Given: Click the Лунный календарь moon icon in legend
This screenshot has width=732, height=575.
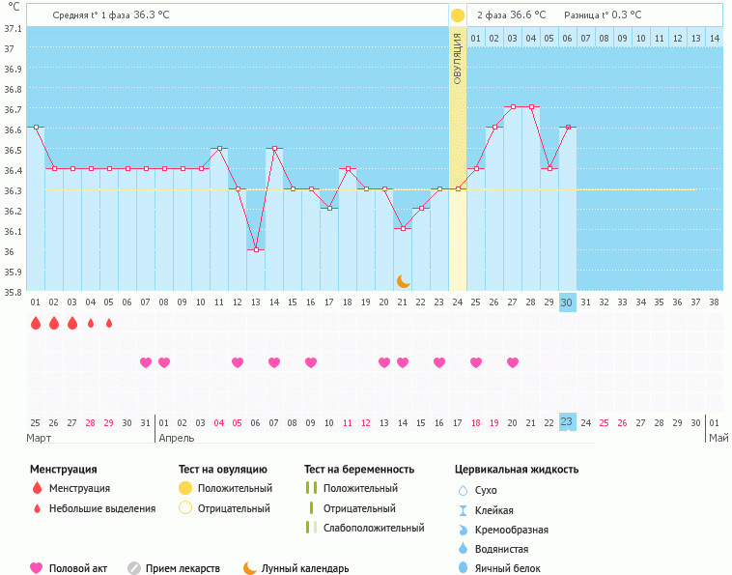Looking at the screenshot, I should pos(250,568).
